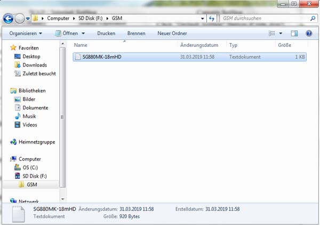Select SD Disk (F:) in the navigation tree
320x225 pixels.
35,176
